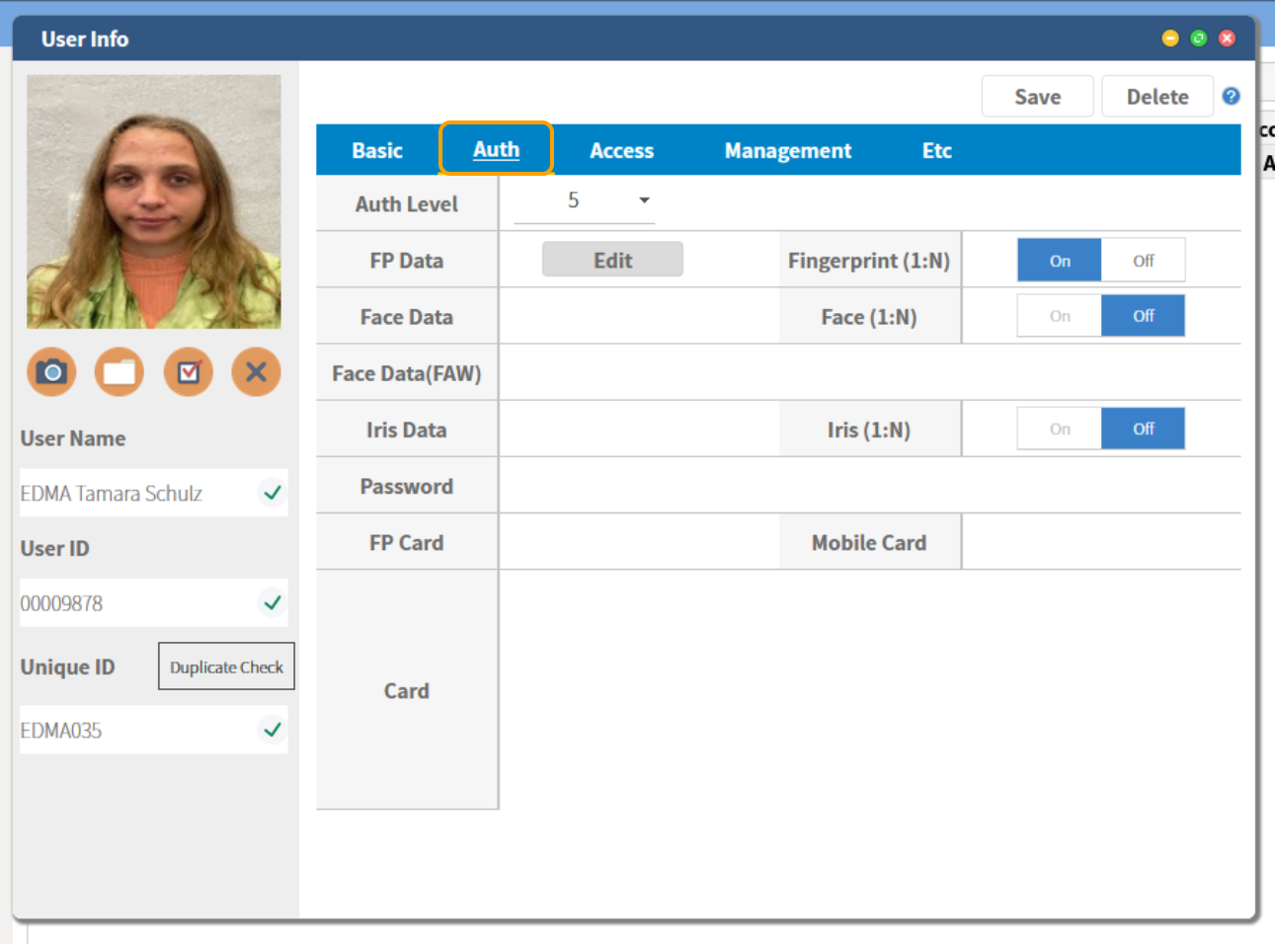
Task: Edit the FP Data
Action: pos(612,260)
